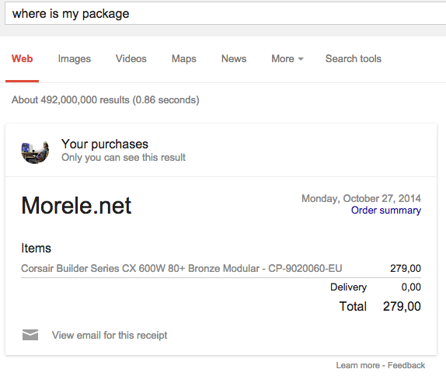The width and height of the screenshot is (446, 376).
Task: Open the Order summary link
Action: coord(386,211)
